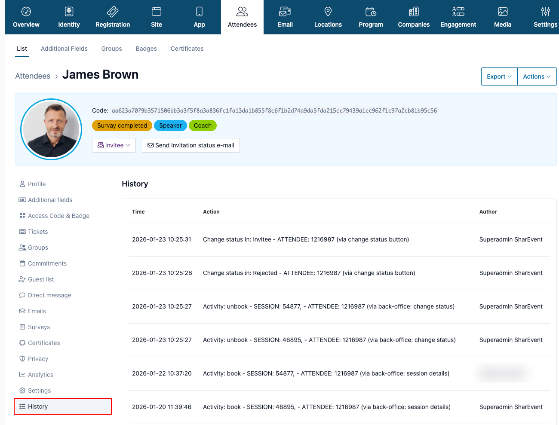Open the Email section icon
The height and width of the screenshot is (425, 559).
pos(285,12)
